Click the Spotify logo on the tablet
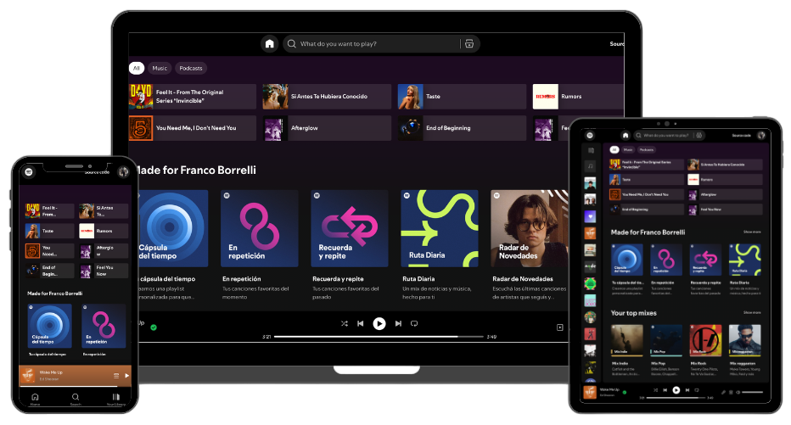 pos(590,135)
